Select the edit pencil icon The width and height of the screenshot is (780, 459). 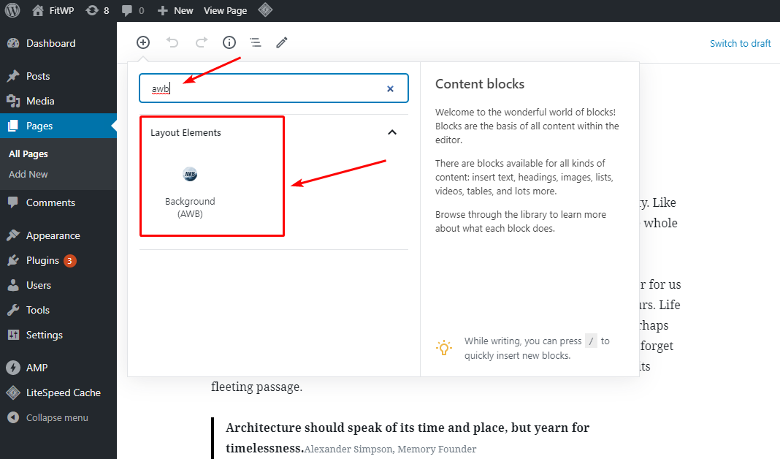pos(282,42)
